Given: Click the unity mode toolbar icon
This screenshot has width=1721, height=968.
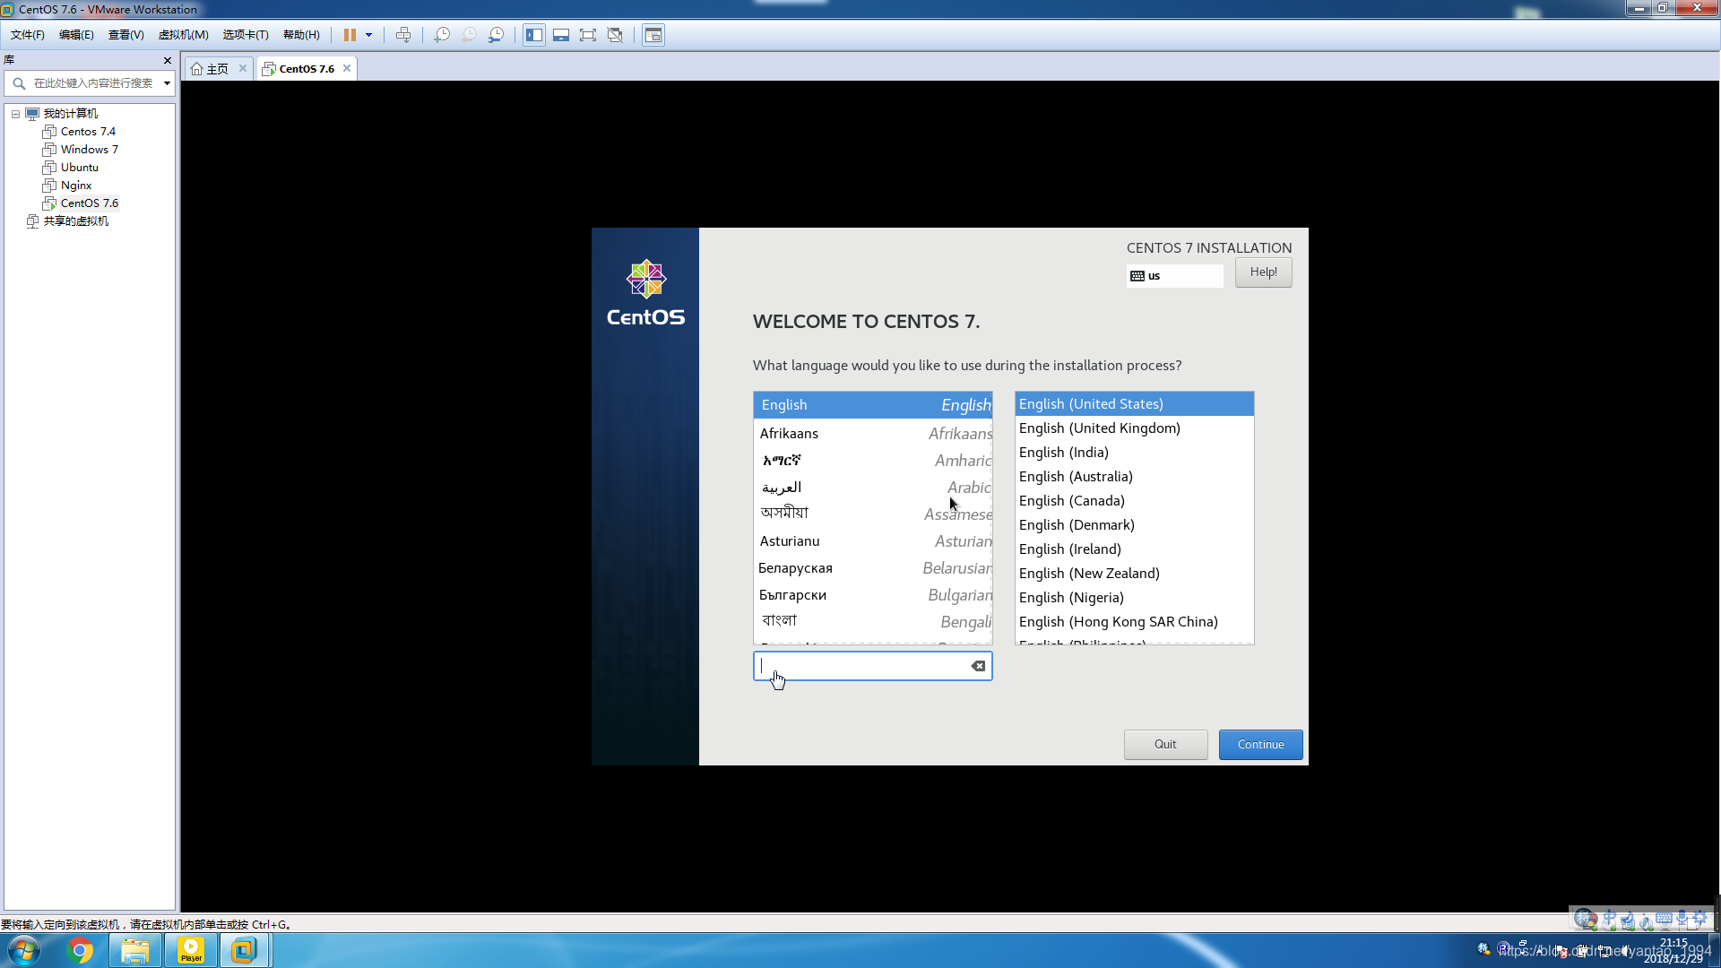Looking at the screenshot, I should pos(615,35).
